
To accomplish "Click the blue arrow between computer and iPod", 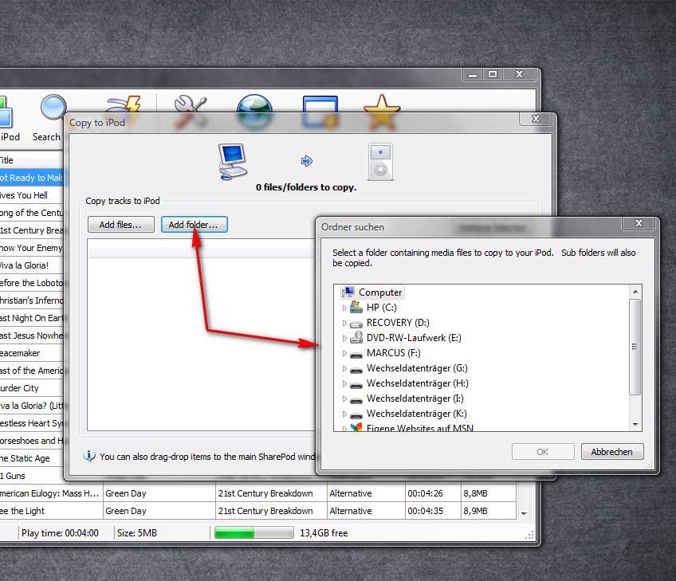I will (x=307, y=161).
